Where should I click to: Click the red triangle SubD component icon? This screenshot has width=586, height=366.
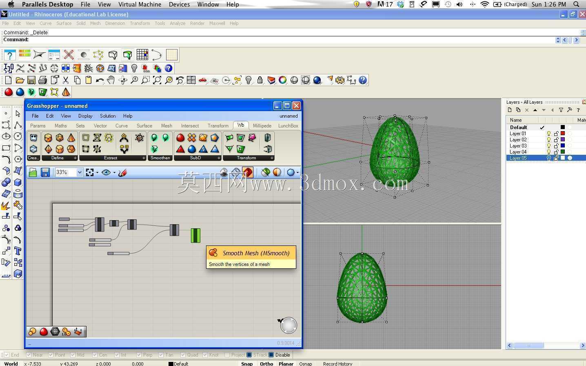(x=180, y=149)
